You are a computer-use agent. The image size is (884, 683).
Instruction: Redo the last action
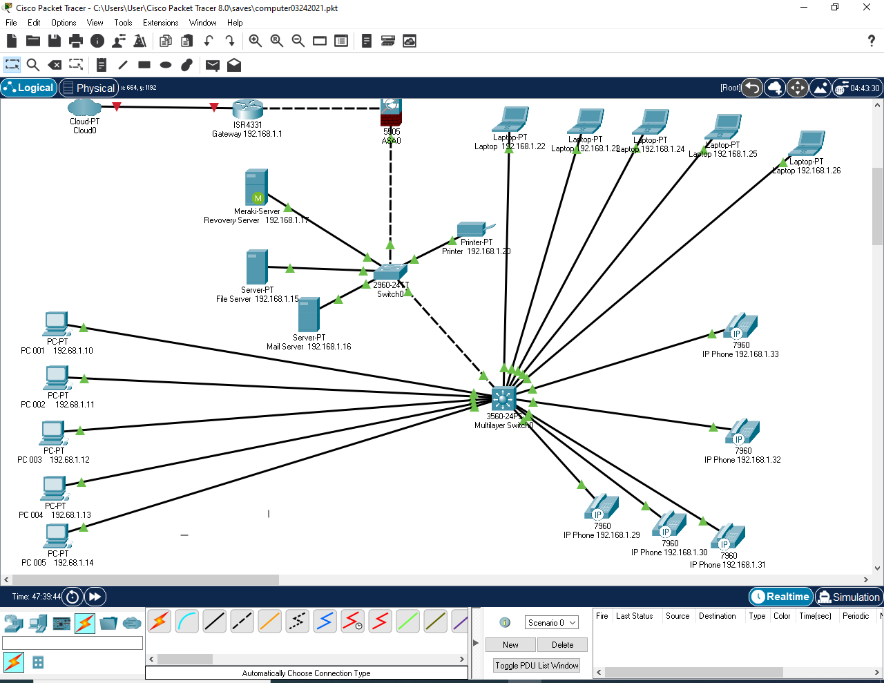click(x=230, y=41)
